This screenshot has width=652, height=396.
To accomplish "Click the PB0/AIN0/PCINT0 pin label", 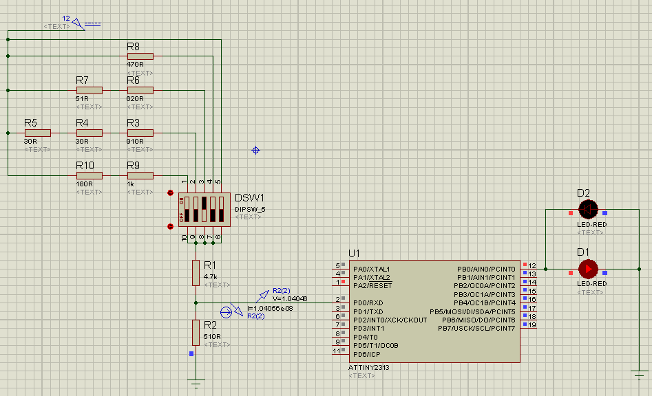I will pos(485,268).
